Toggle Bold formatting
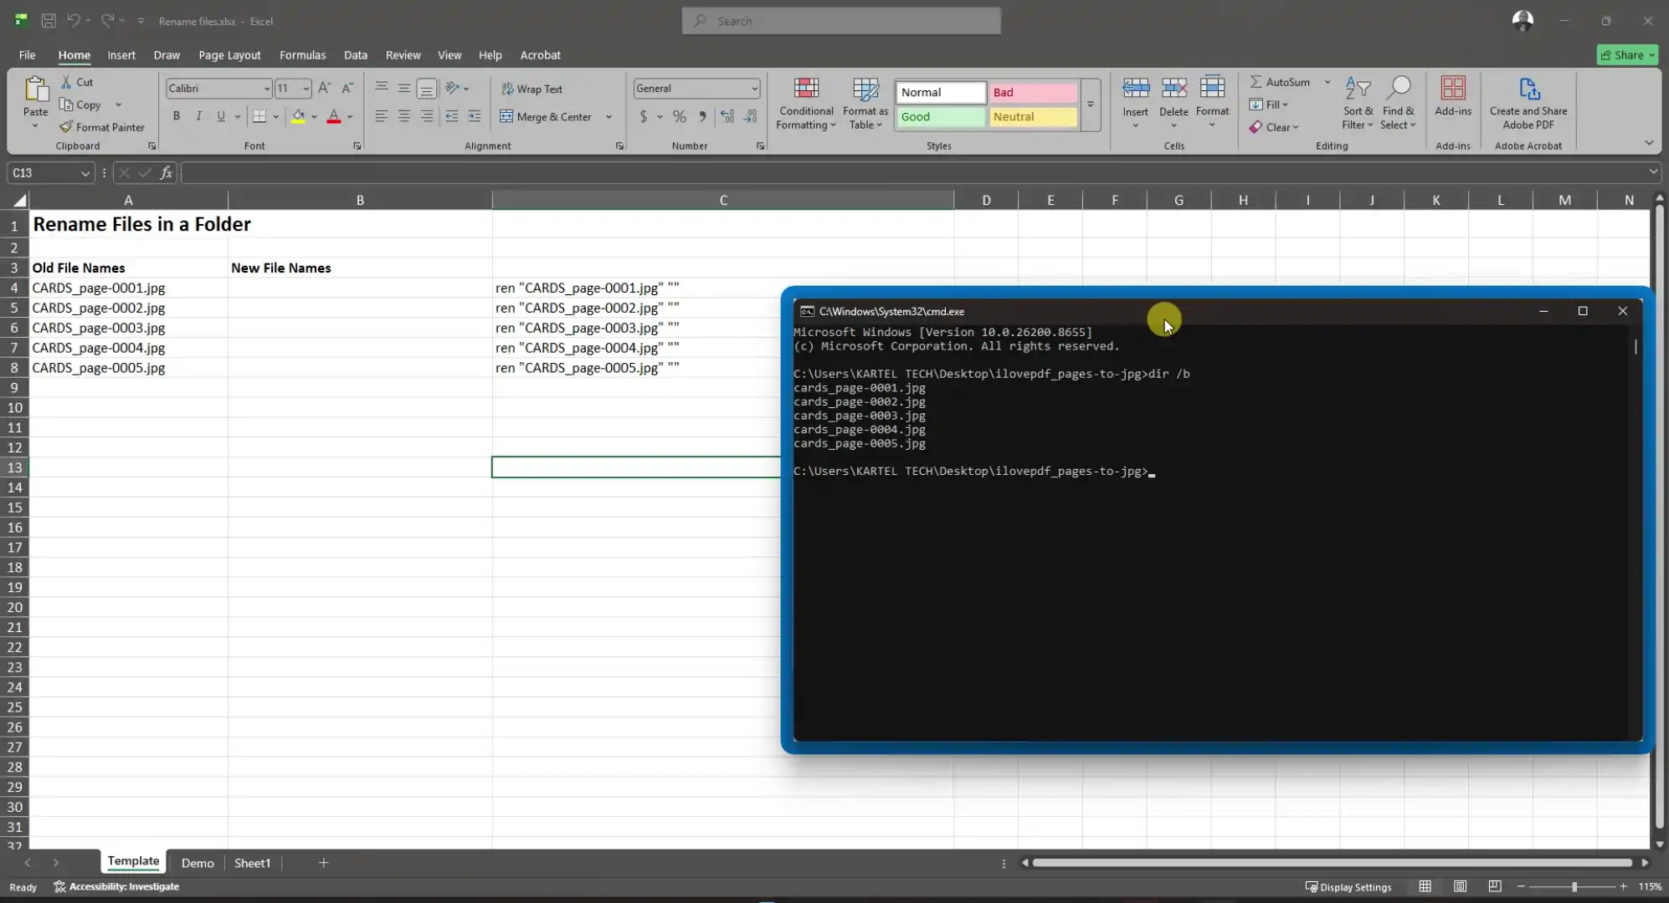Viewport: 1669px width, 903px height. [x=177, y=116]
